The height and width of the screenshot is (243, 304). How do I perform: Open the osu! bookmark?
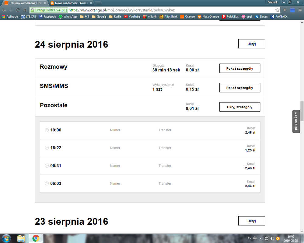[246, 17]
